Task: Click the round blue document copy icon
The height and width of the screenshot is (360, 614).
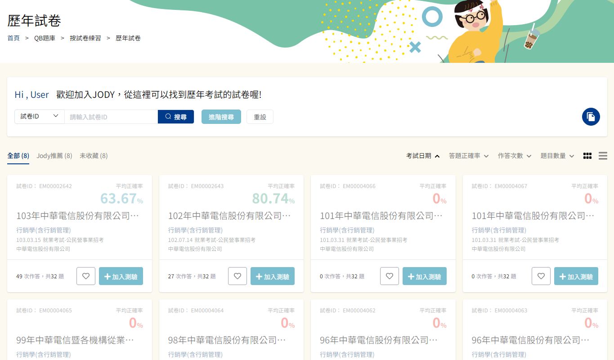Action: [591, 117]
